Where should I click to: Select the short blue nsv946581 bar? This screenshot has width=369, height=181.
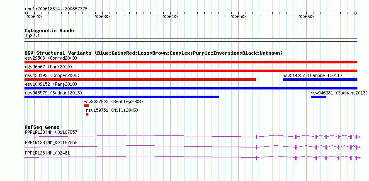click(x=318, y=97)
